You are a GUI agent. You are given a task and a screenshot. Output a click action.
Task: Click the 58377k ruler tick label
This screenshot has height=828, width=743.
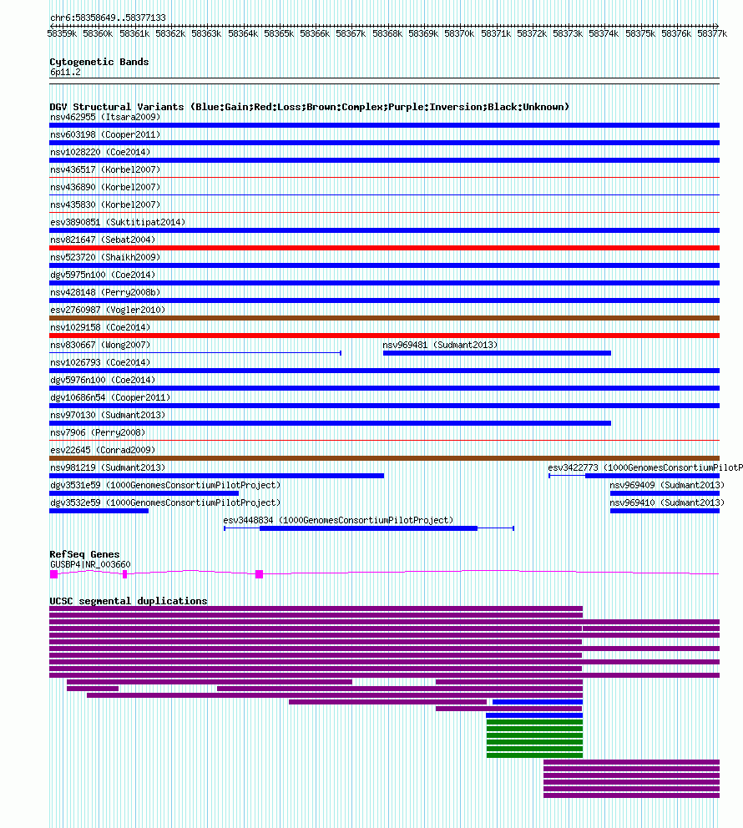tap(712, 33)
